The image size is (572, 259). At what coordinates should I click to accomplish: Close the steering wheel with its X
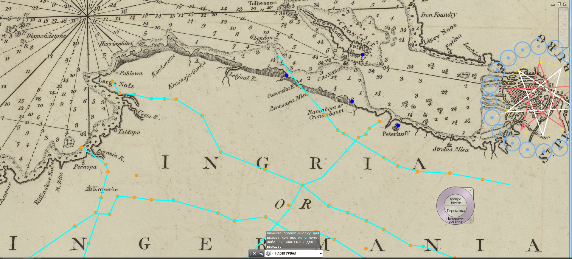471,190
